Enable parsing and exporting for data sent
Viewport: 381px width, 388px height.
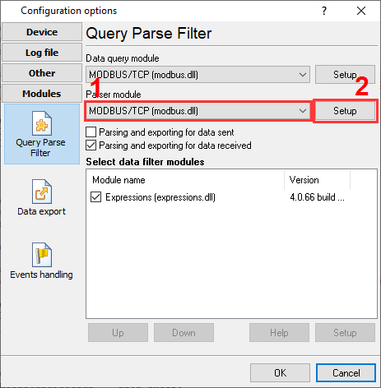point(91,132)
